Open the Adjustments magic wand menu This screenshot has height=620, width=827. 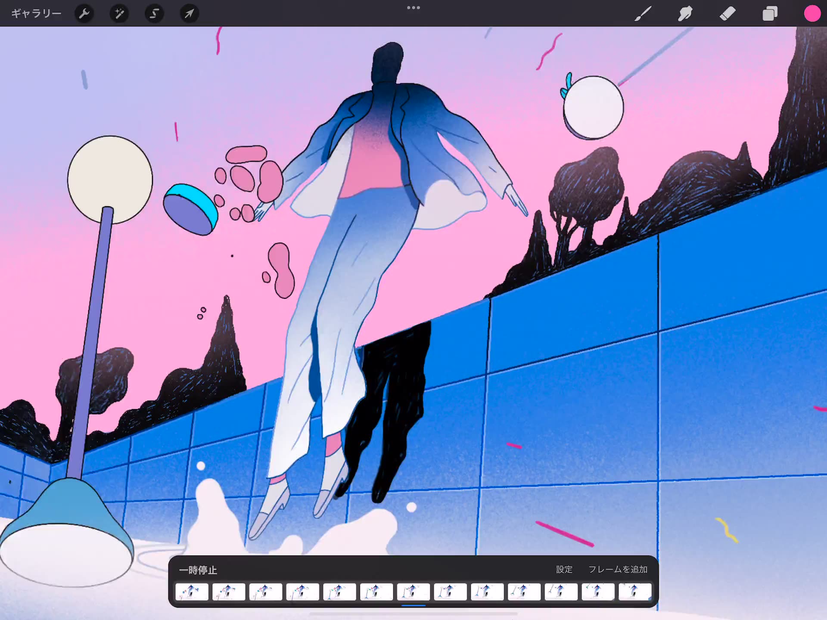[x=119, y=14]
